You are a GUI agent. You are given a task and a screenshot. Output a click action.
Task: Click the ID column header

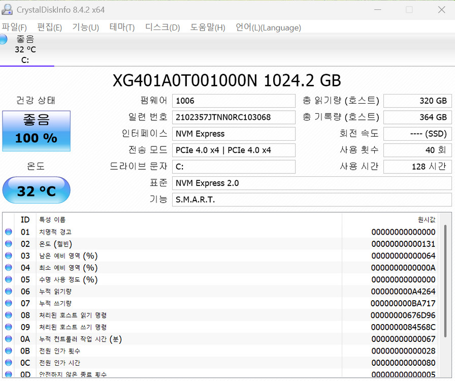pyautogui.click(x=25, y=220)
